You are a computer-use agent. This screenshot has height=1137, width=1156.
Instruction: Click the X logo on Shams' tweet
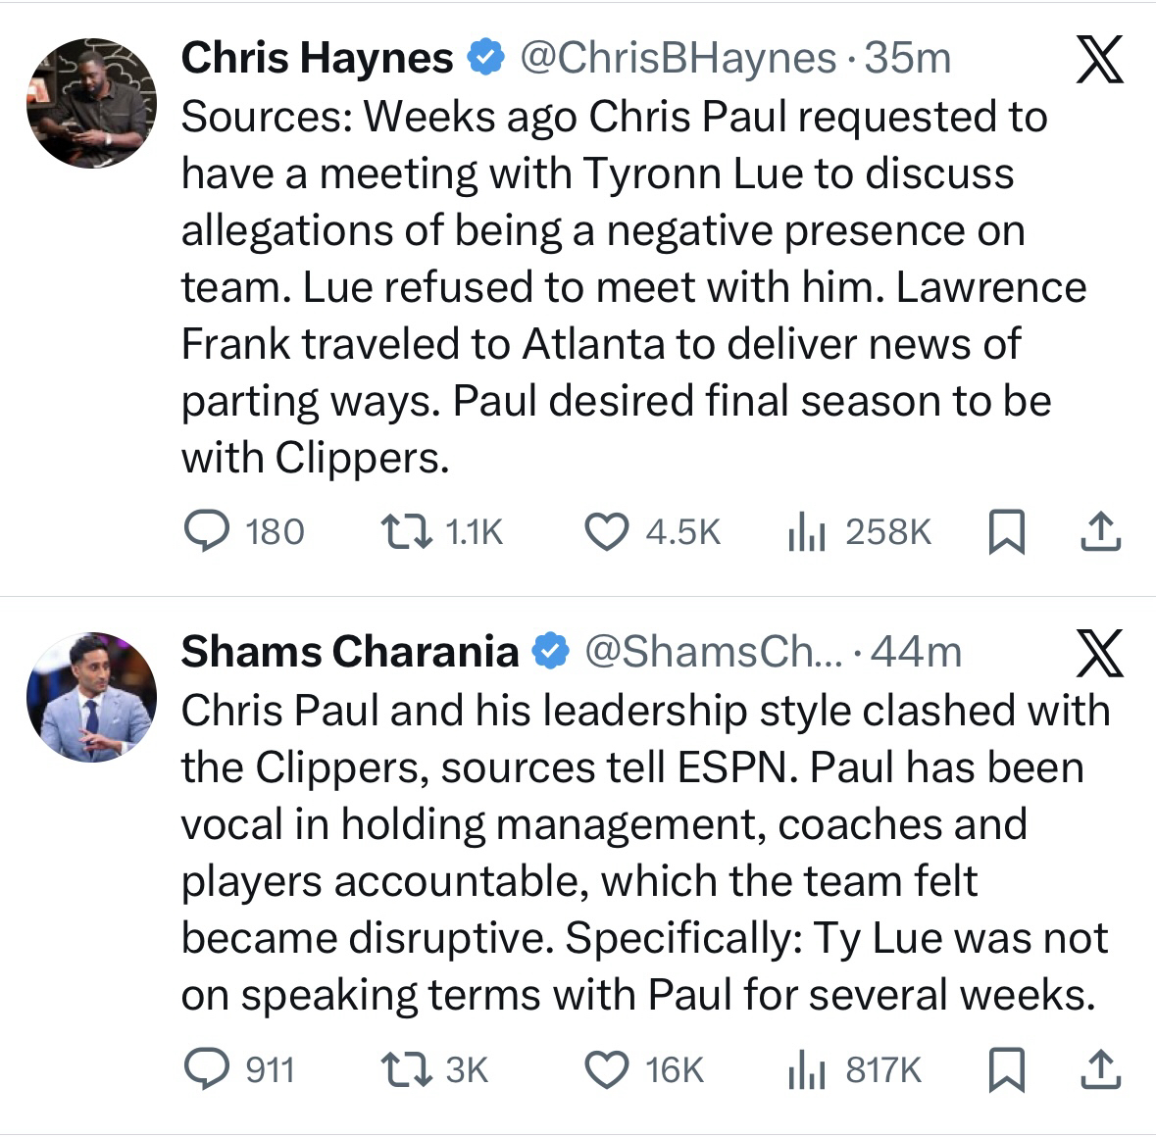tap(1098, 655)
